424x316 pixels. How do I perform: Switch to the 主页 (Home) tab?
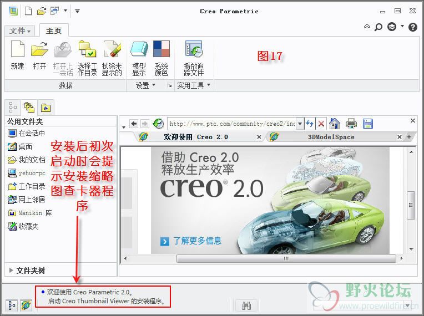[x=54, y=30]
